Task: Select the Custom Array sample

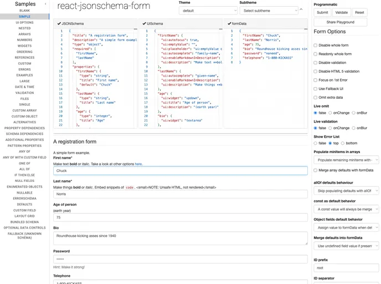Action: click(24, 110)
